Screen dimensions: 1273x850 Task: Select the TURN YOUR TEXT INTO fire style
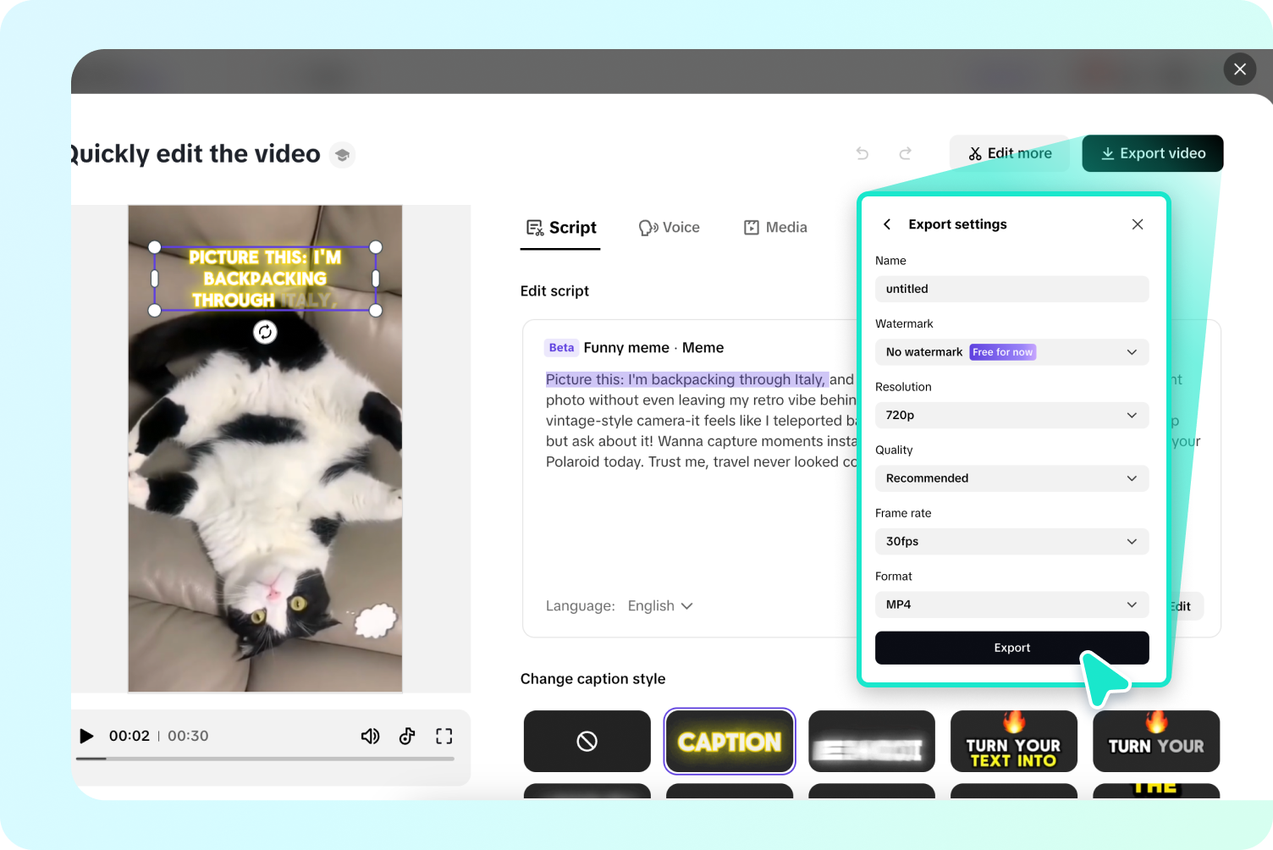tap(1013, 741)
